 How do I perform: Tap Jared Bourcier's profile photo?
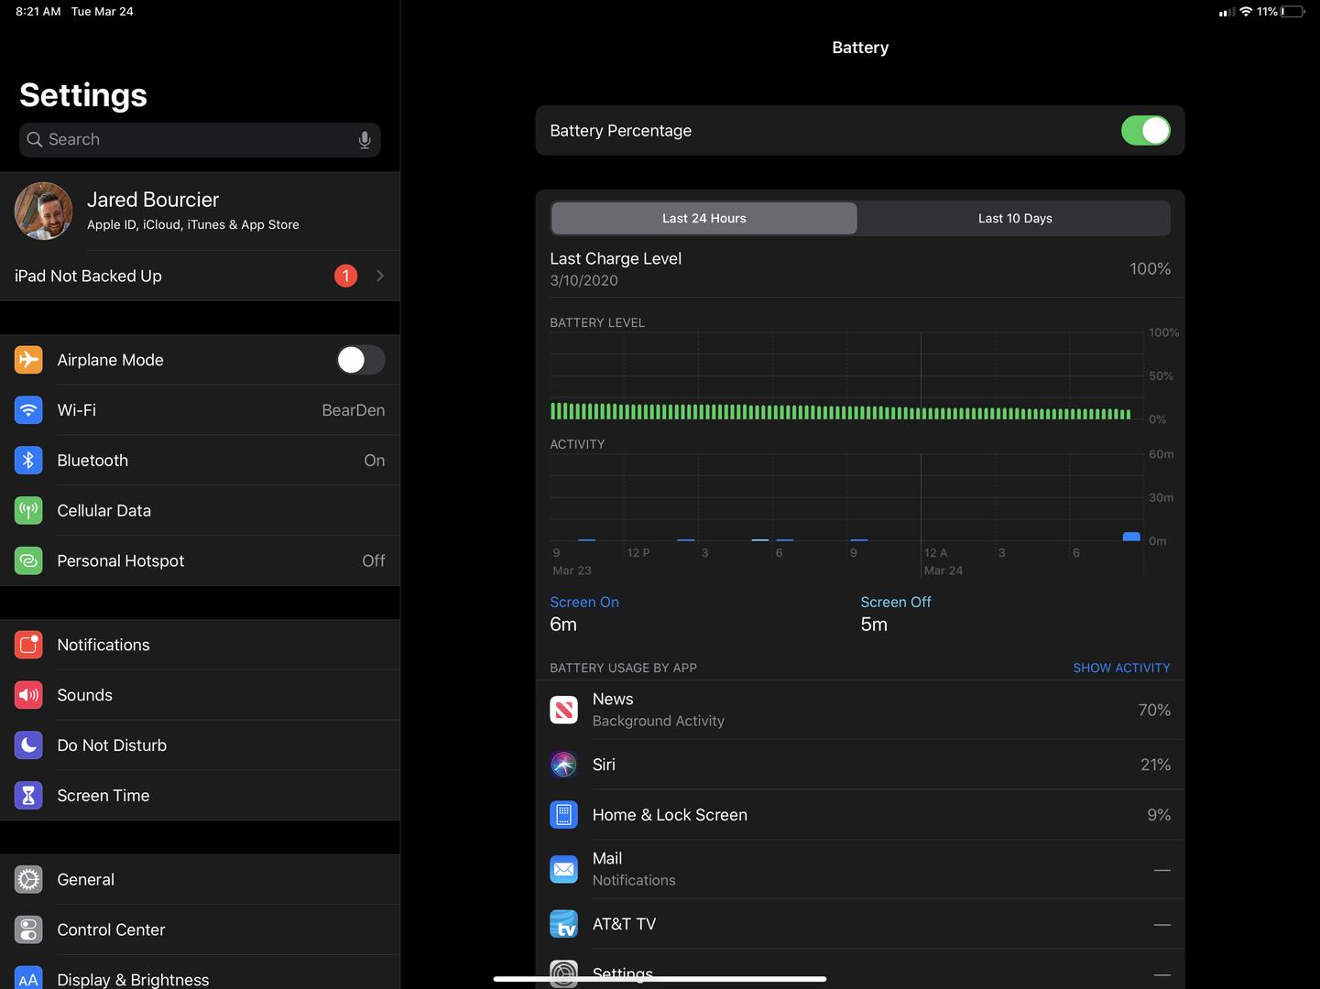[43, 211]
